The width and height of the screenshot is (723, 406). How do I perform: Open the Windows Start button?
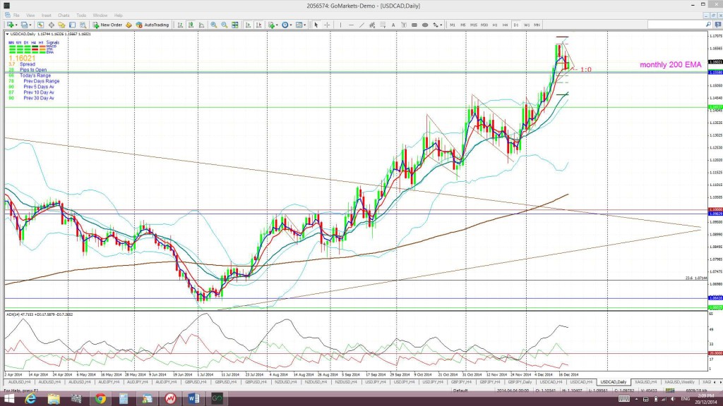coord(8,399)
